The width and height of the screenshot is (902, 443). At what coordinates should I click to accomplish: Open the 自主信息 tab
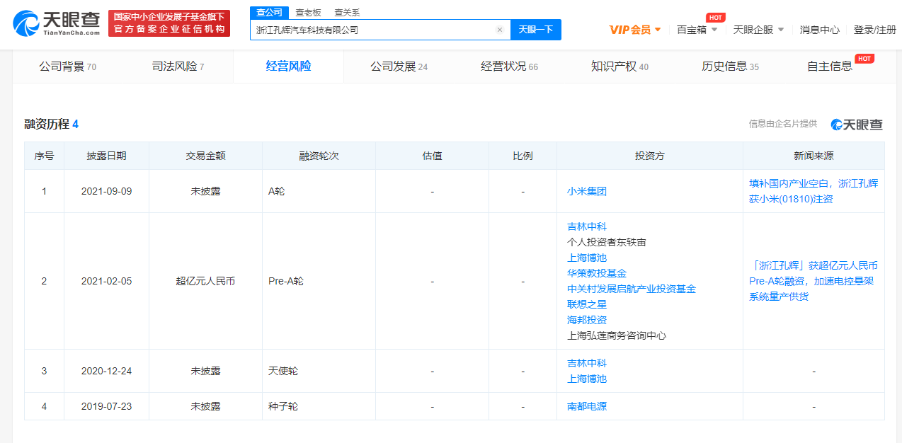tap(830, 67)
